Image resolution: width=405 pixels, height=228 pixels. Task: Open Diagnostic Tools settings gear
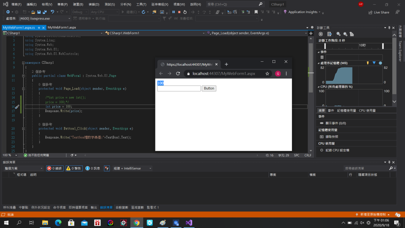321,34
